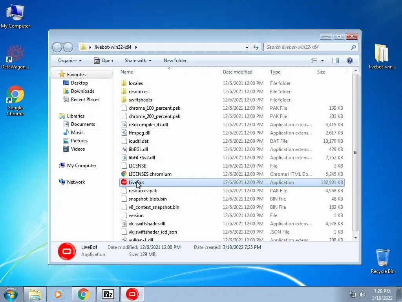Open Desktop in the navigation pane
Image resolution: width=402 pixels, height=302 pixels.
[79, 83]
